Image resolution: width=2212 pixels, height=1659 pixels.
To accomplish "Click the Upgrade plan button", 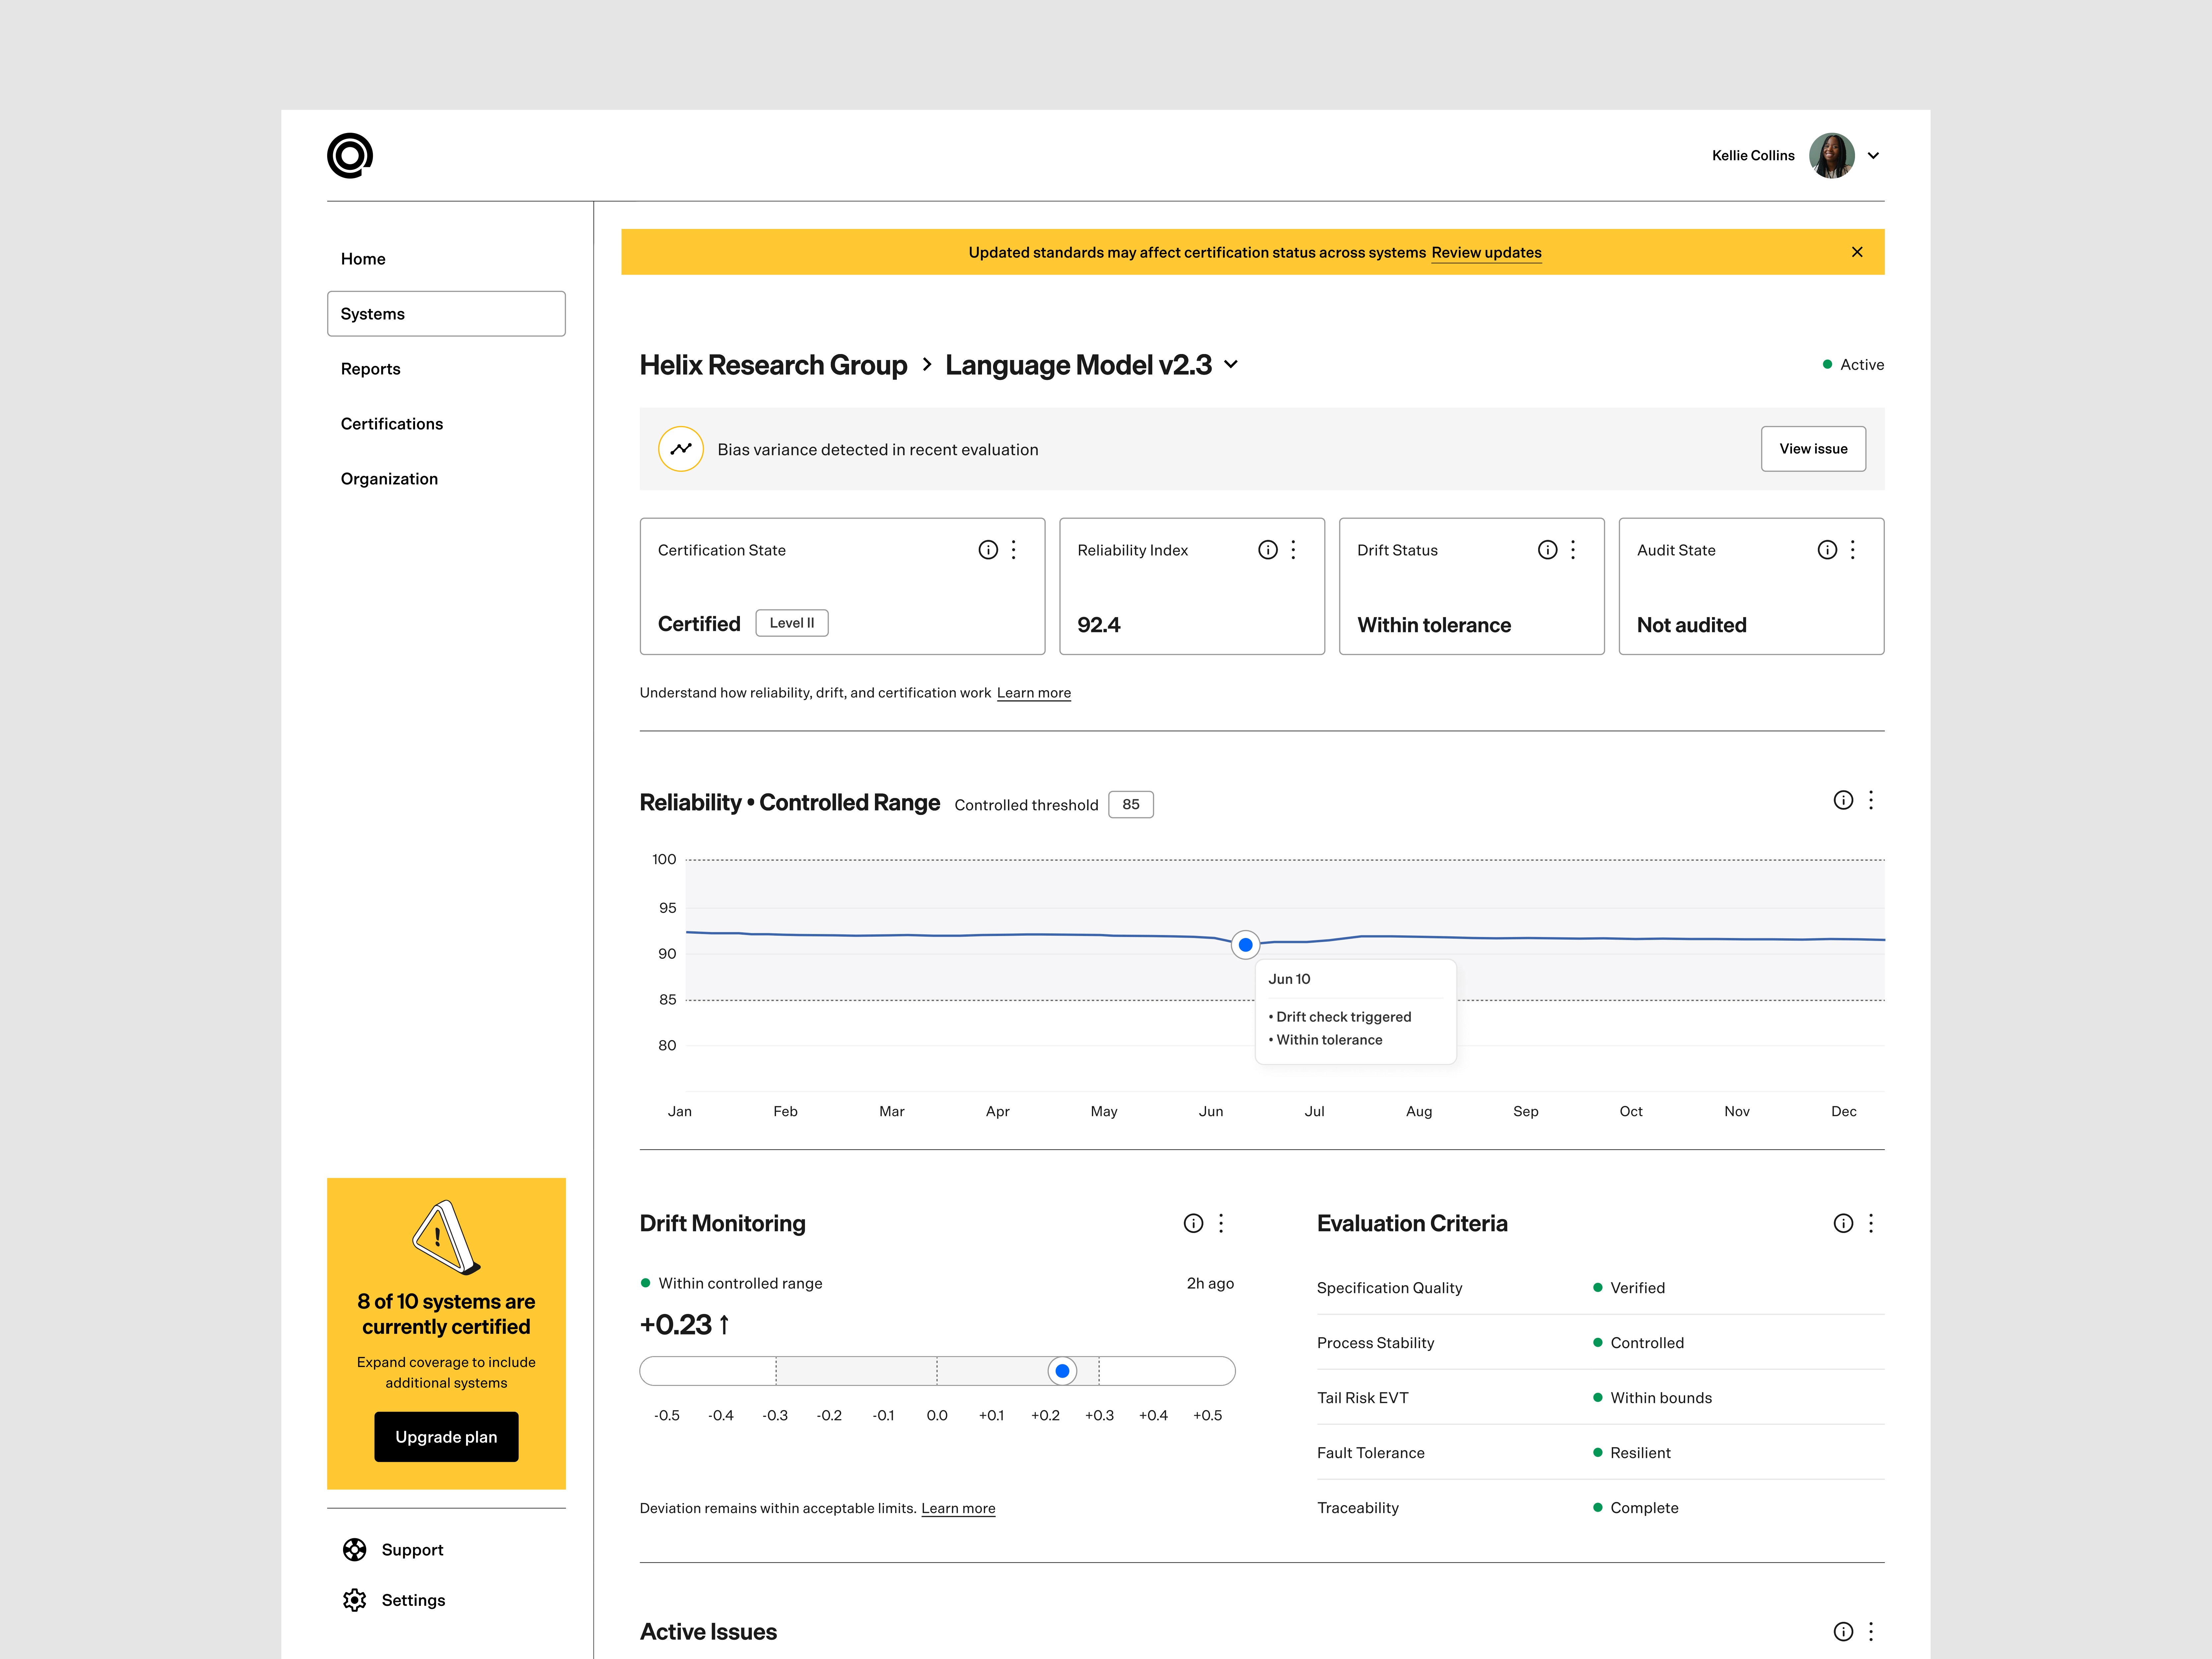I will (446, 1437).
